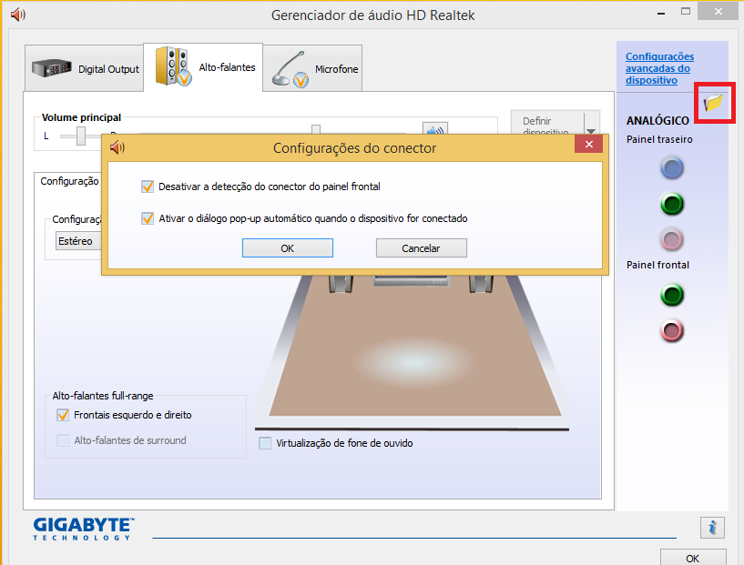Click the Volume principal label

(81, 117)
